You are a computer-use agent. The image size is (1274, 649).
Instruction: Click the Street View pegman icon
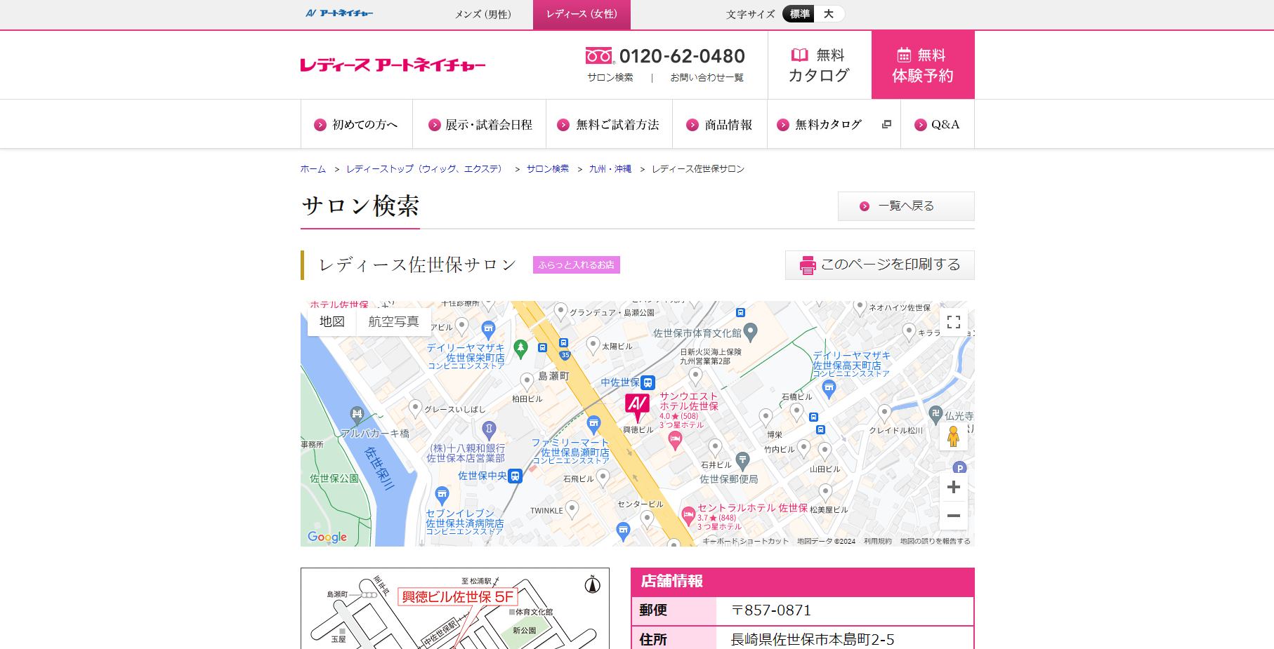coord(953,436)
